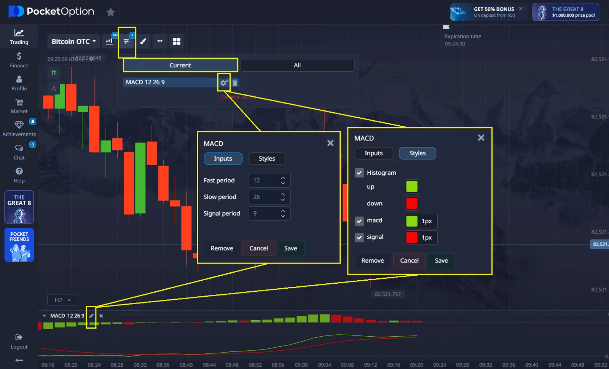609x369 pixels.
Task: Adjust Fast period stepper arrows
Action: [x=283, y=181]
